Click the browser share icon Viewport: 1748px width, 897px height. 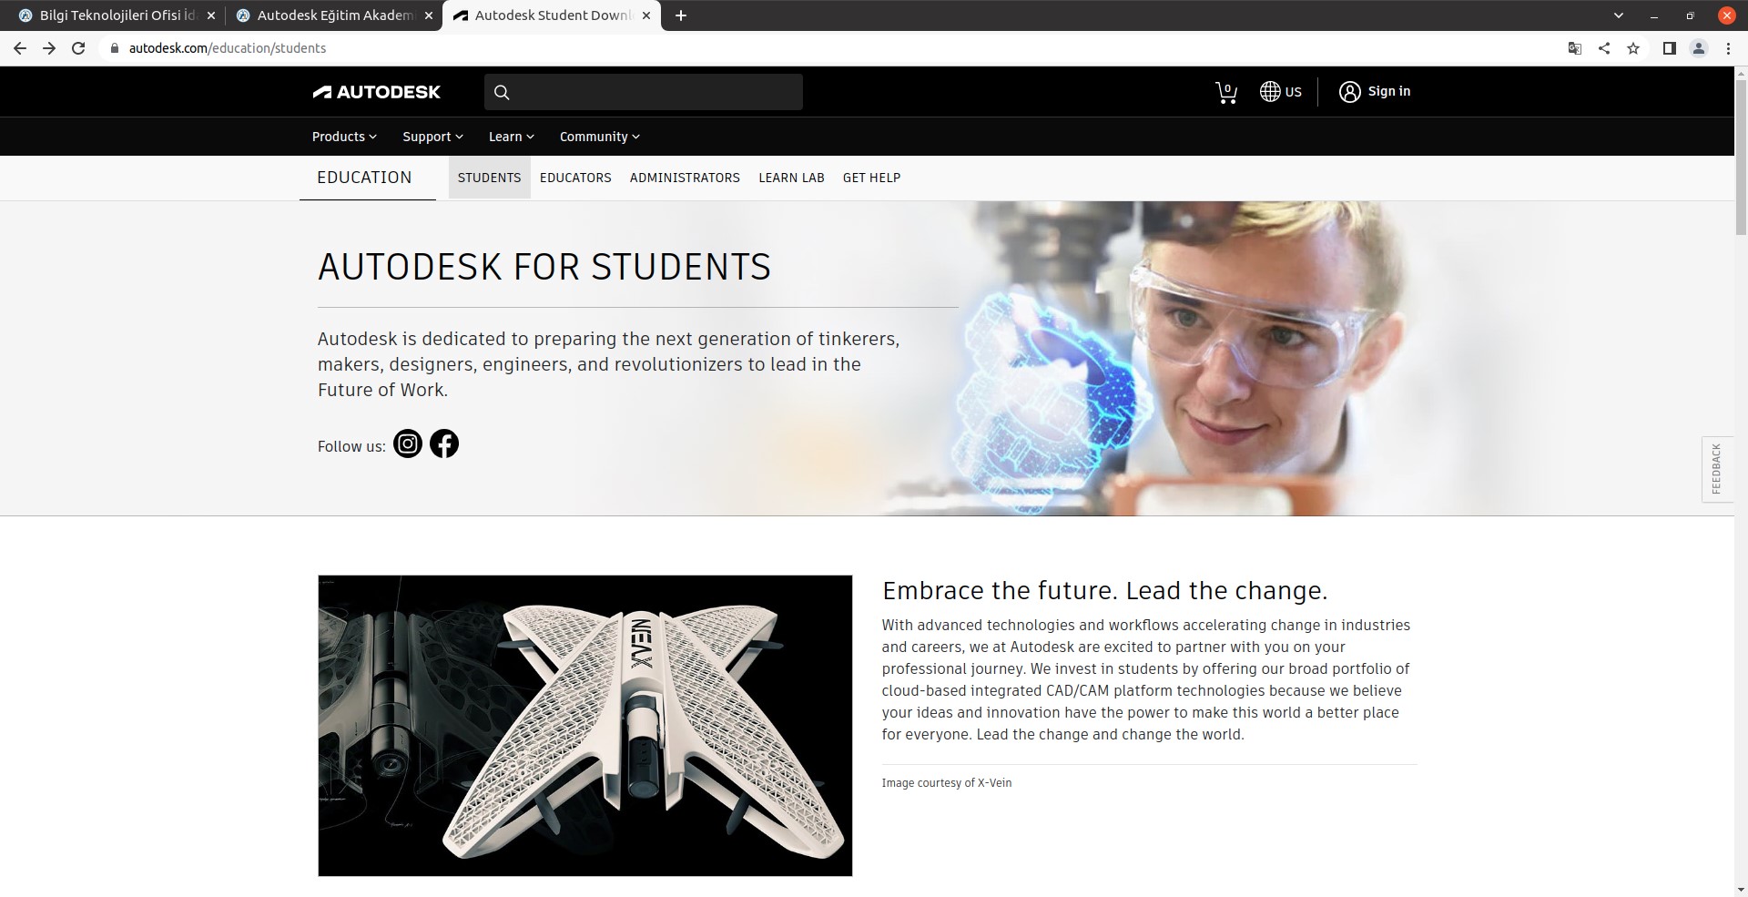1604,48
